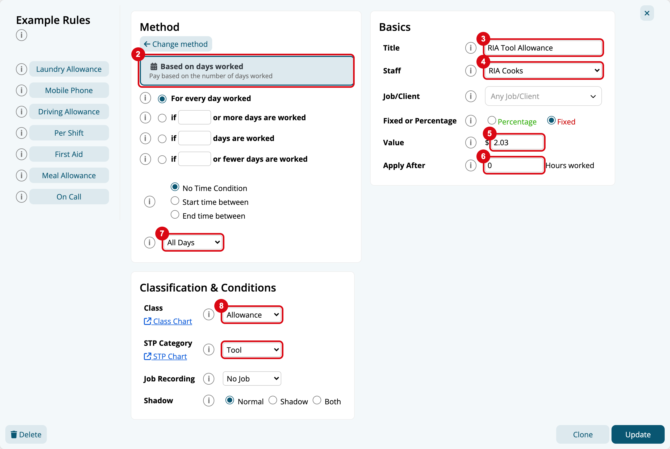670x449 pixels.
Task: Delete this rule with trash button
Action: click(26, 434)
